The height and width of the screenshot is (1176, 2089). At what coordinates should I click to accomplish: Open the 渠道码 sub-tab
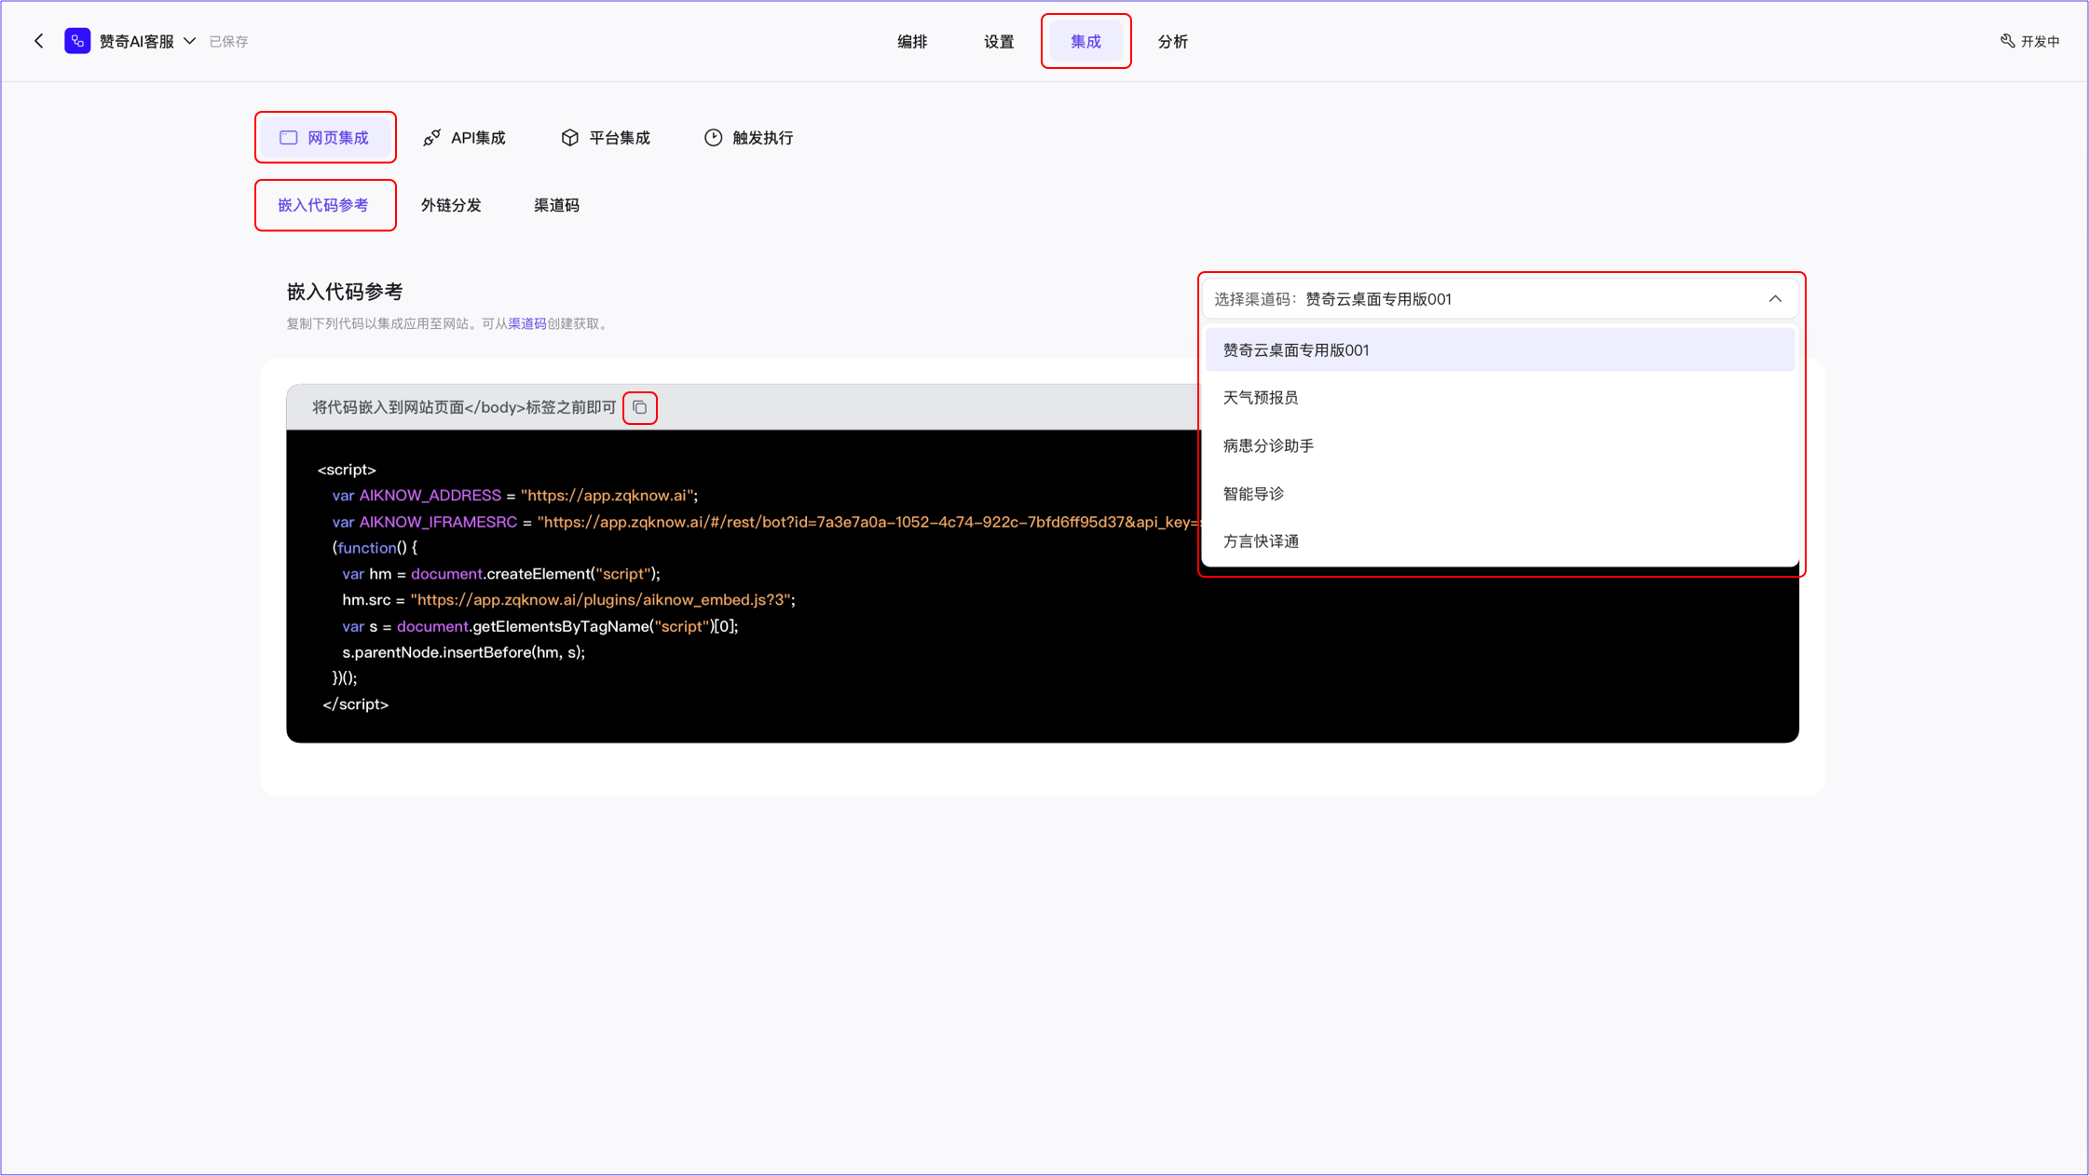click(556, 205)
